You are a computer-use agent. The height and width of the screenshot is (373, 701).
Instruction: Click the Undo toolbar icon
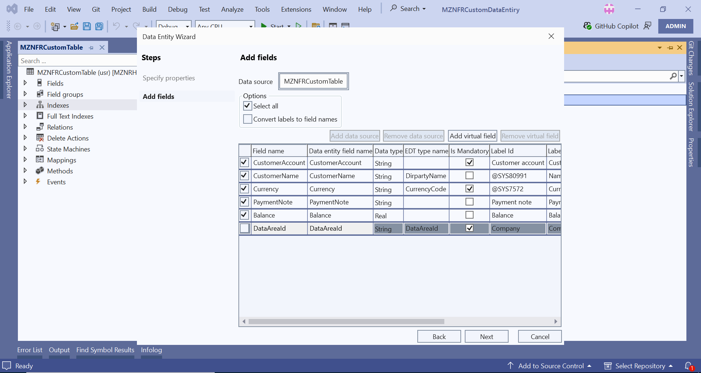(x=116, y=26)
